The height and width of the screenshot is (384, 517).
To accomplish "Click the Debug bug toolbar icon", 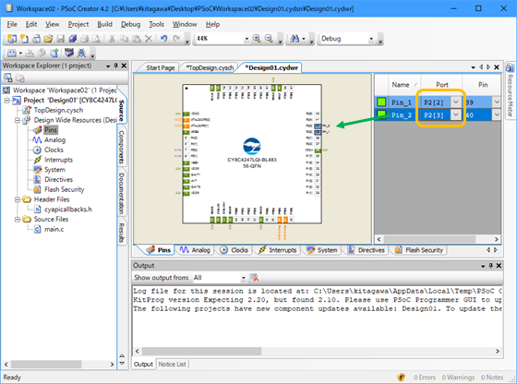I will pyautogui.click(x=81, y=53).
